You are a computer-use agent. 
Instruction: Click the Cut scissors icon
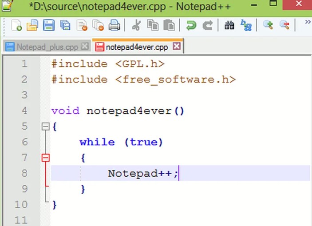137,25
